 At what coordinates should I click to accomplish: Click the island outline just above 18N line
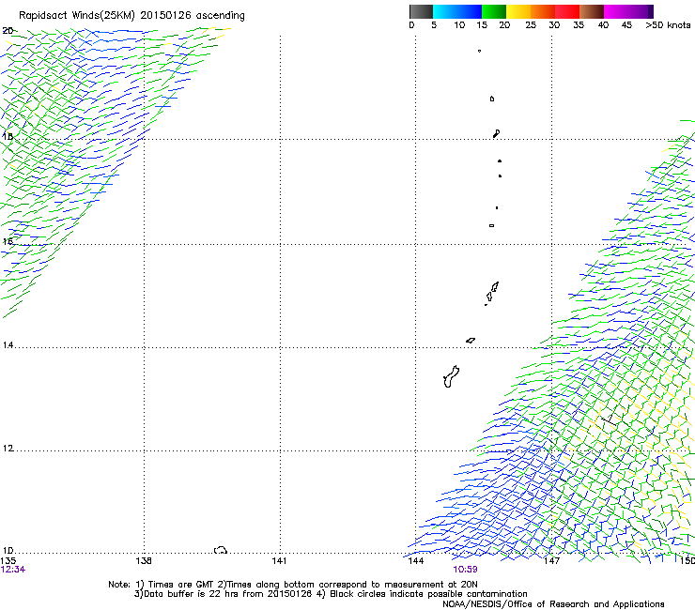(x=497, y=133)
